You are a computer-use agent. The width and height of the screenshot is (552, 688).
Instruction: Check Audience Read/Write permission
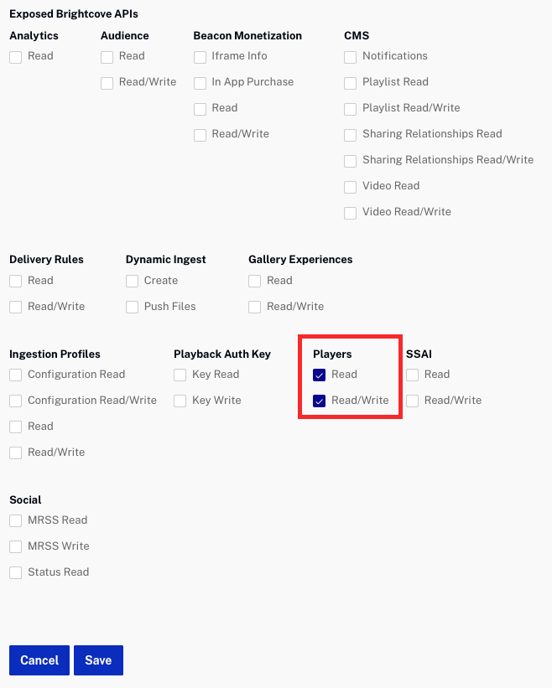[107, 83]
